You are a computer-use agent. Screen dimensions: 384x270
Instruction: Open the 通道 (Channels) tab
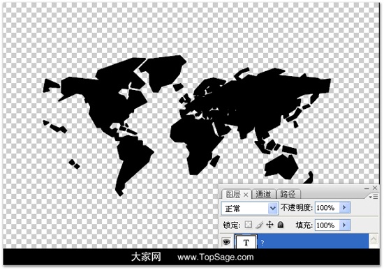click(x=263, y=195)
